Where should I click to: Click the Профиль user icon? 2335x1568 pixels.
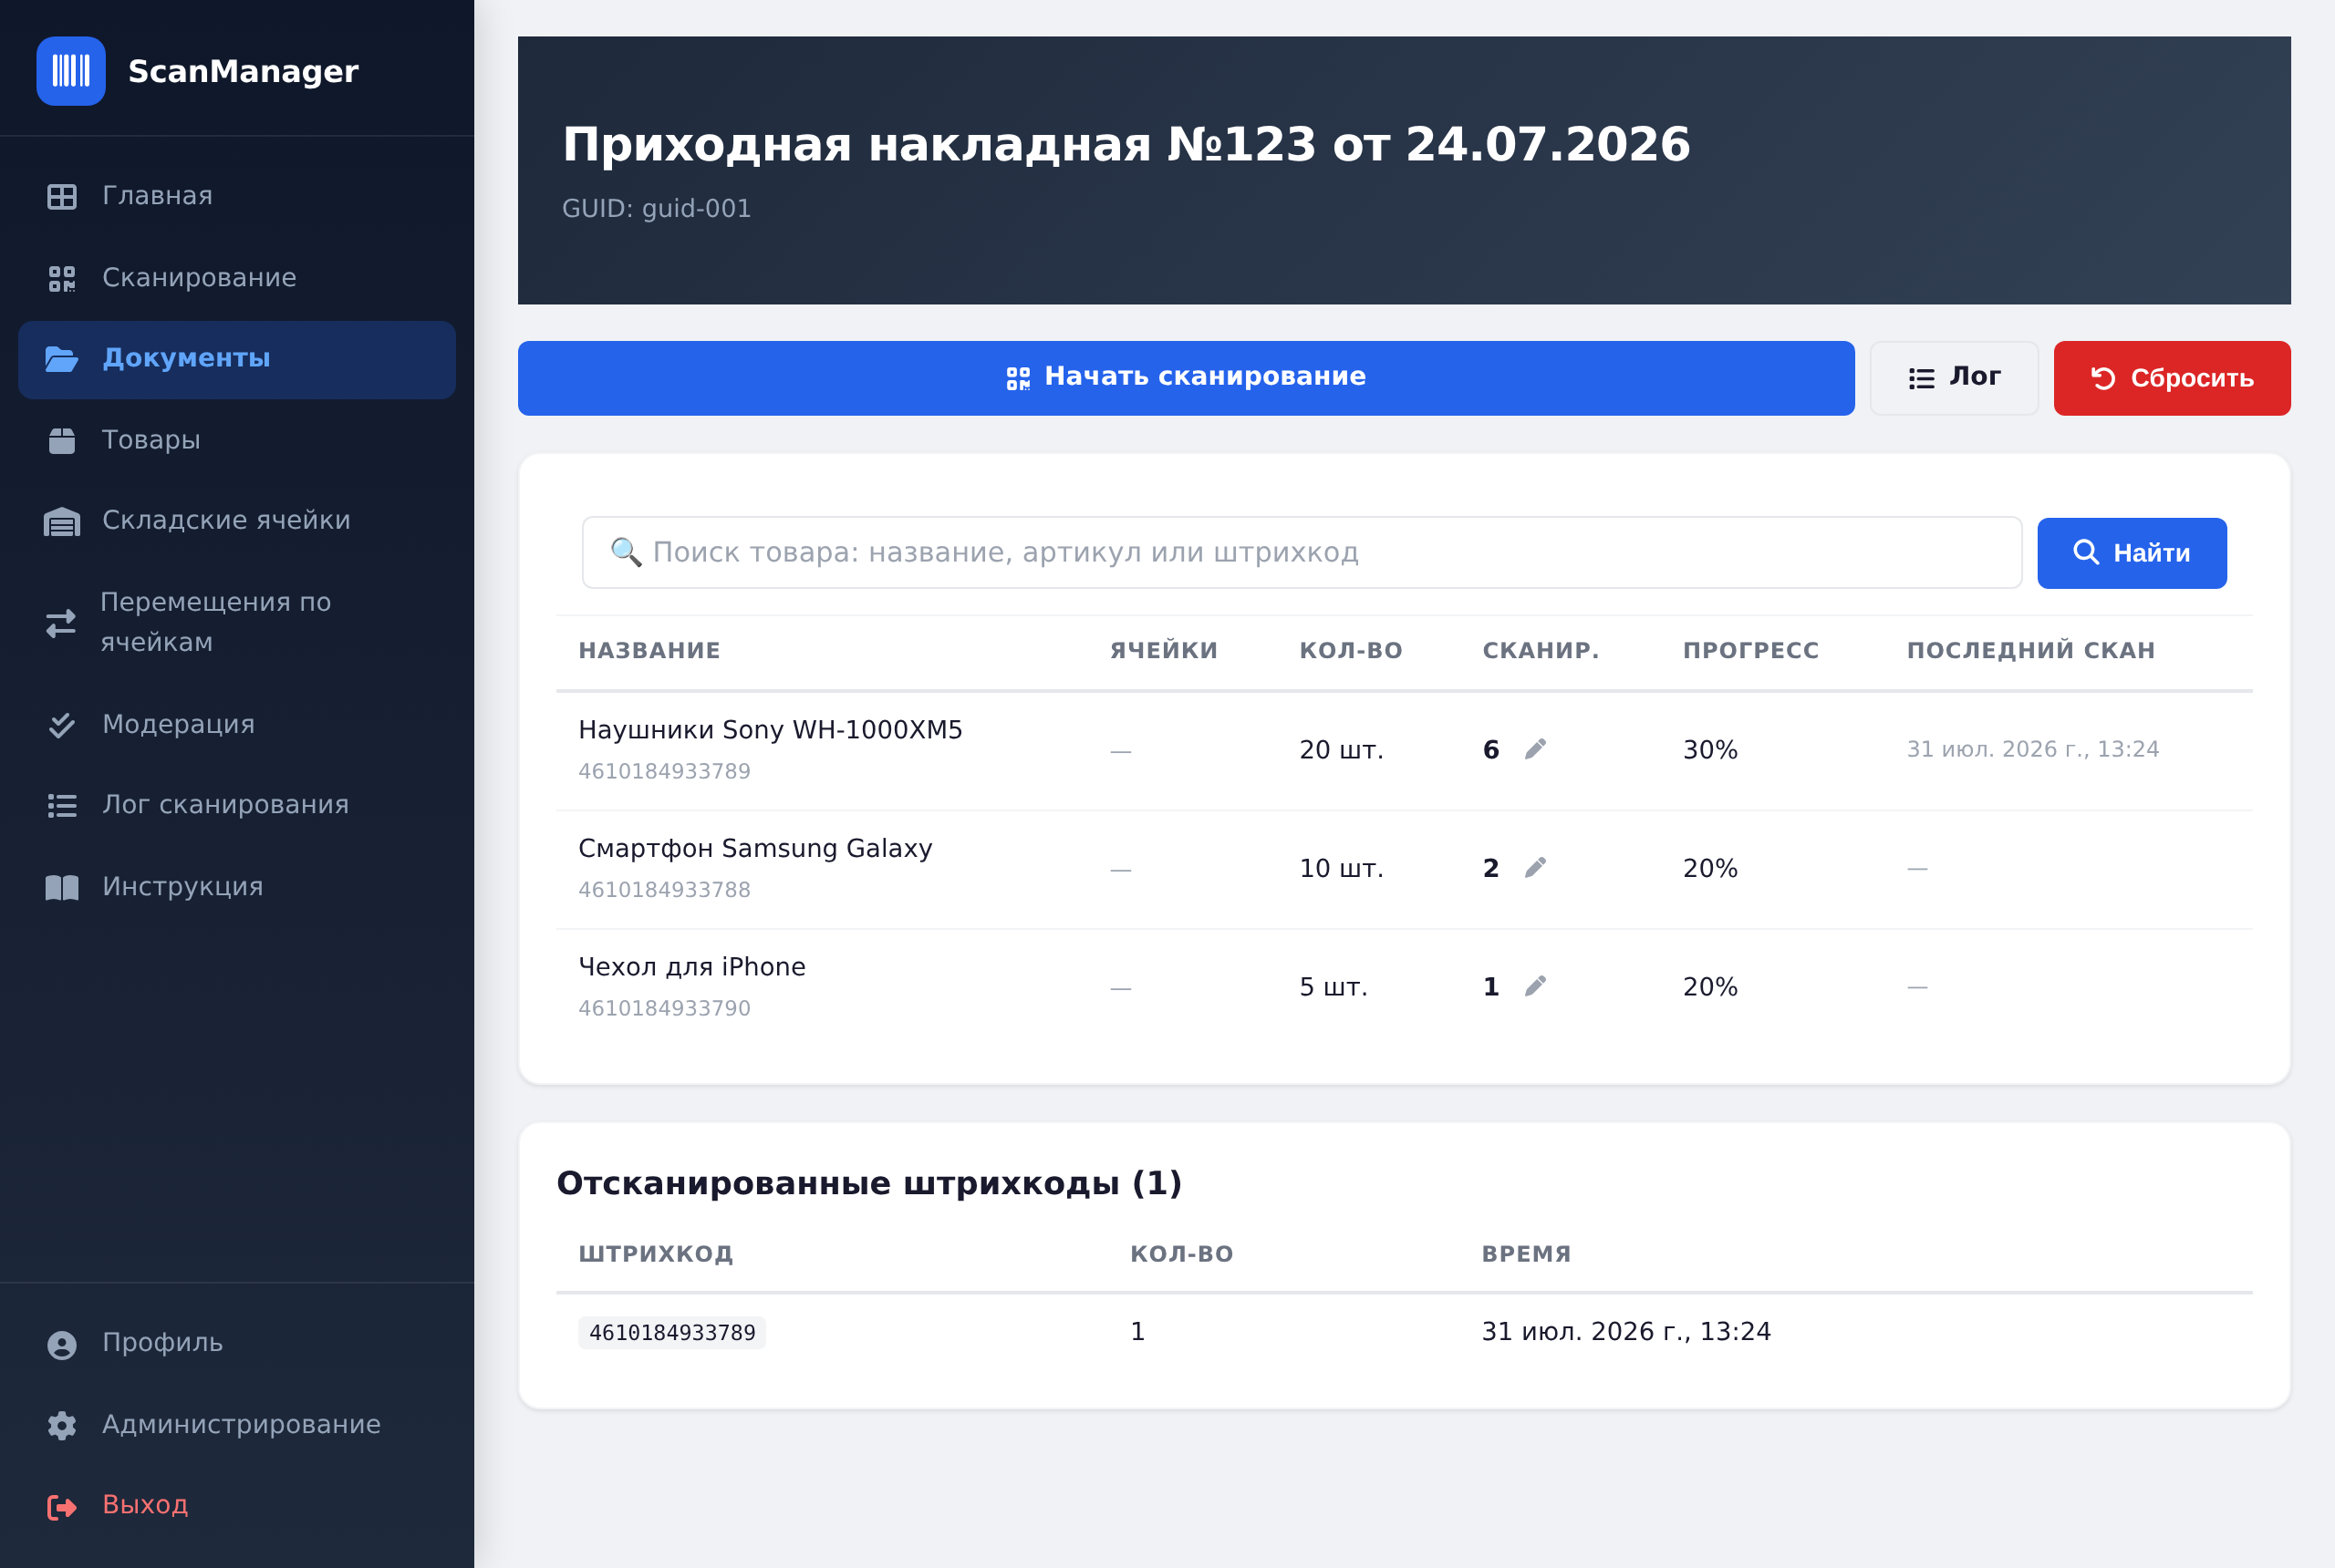coord(62,1345)
